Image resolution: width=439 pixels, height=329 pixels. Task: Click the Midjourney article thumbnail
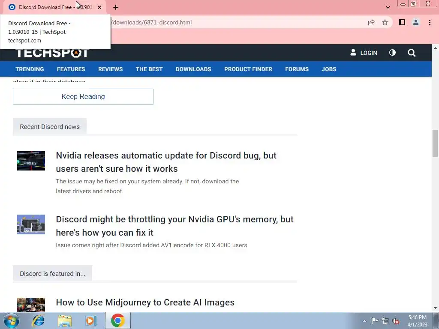(31, 305)
